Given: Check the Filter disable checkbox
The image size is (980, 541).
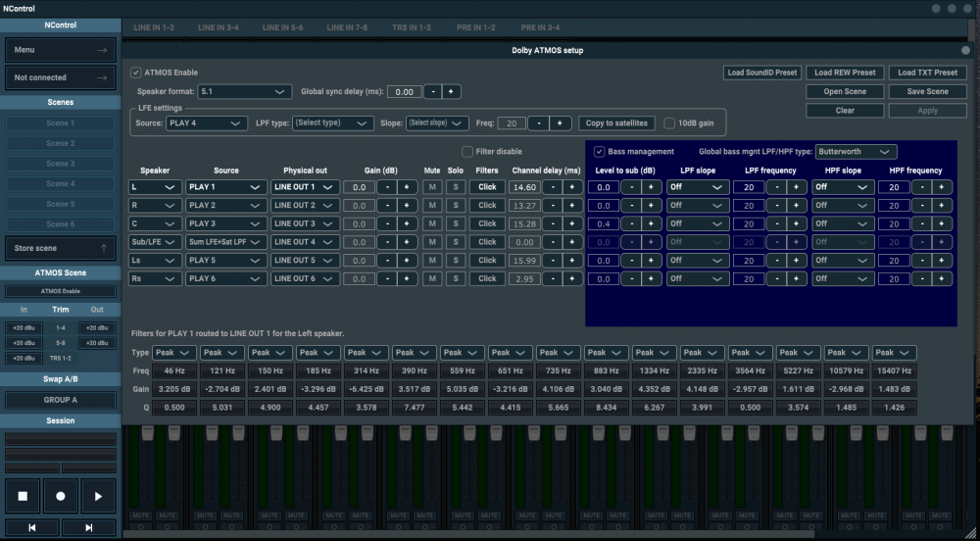Looking at the screenshot, I should [466, 152].
